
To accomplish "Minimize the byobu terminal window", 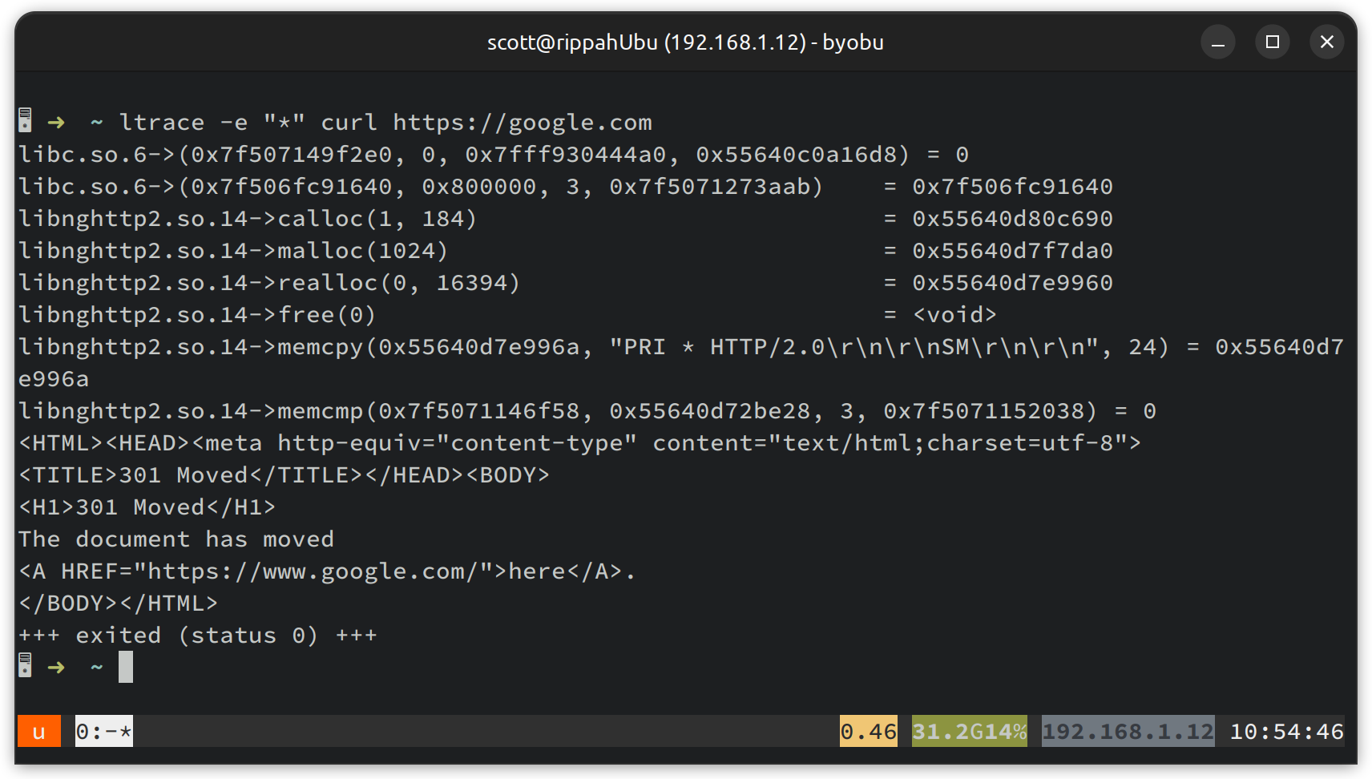I will (1217, 42).
